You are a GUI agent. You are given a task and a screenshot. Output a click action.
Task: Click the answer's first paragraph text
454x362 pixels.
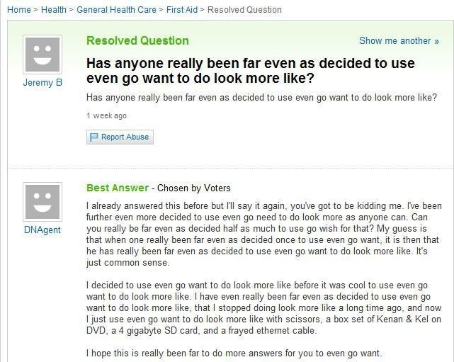coord(264,234)
